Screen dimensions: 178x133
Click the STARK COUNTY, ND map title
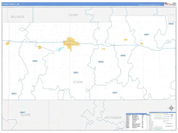[11, 4]
